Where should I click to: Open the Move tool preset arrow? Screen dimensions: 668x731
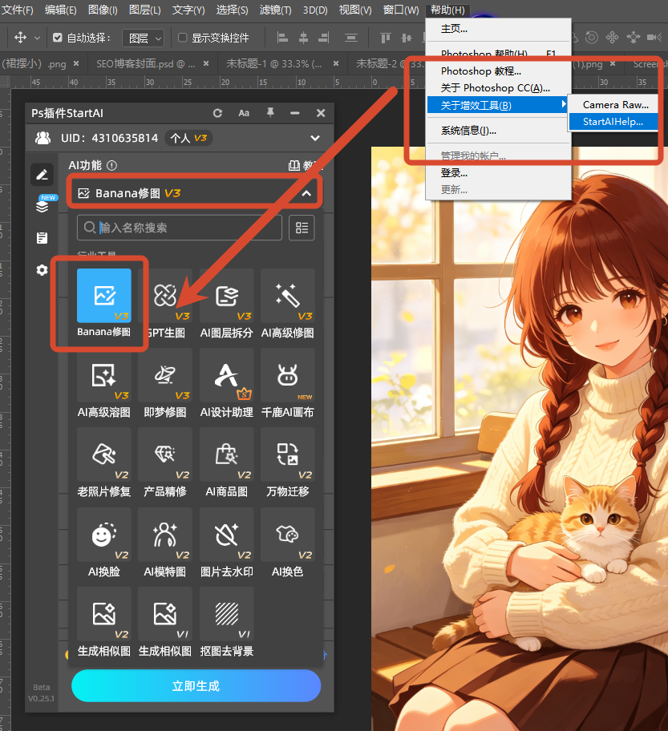click(38, 38)
